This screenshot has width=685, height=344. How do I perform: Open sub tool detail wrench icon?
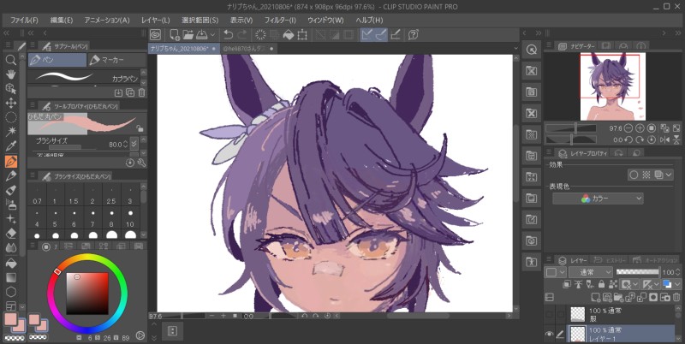tap(141, 163)
